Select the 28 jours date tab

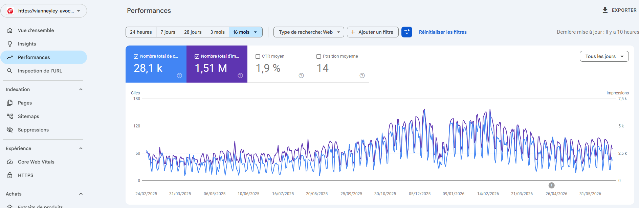(193, 32)
